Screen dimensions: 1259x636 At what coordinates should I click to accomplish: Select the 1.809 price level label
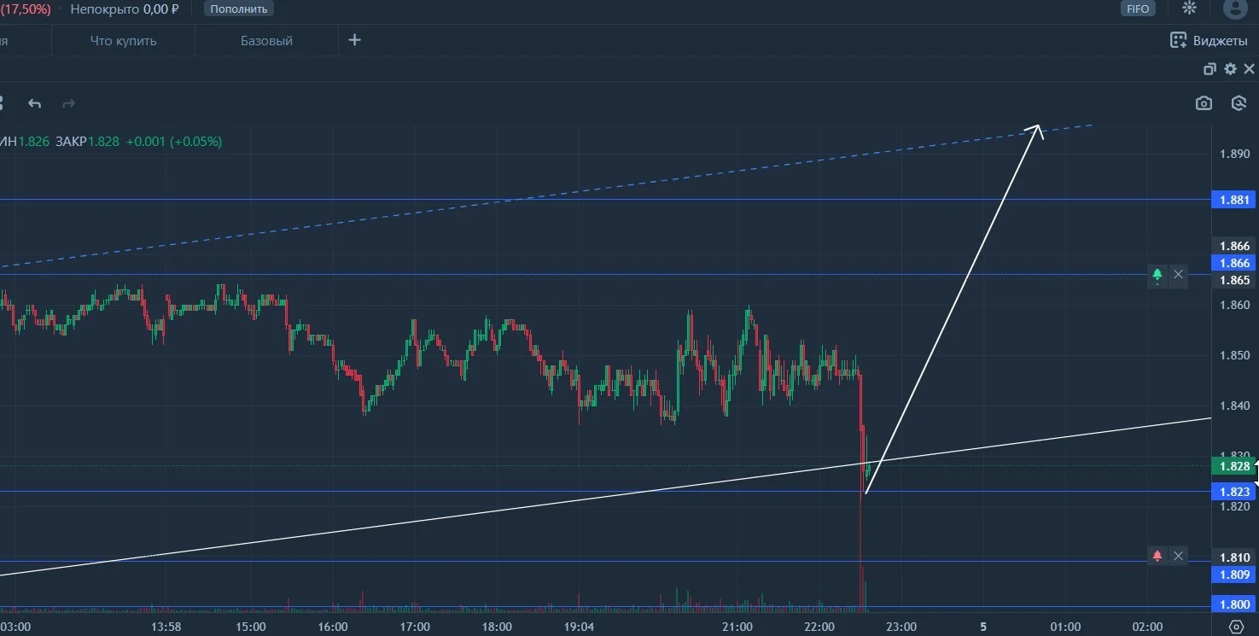[1234, 575]
